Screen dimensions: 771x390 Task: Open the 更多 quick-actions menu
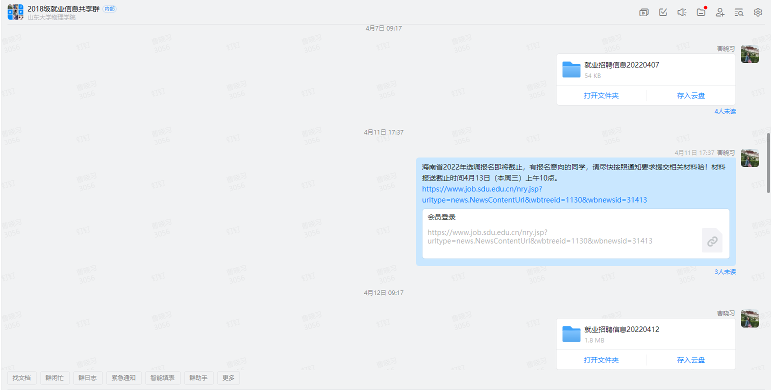228,378
